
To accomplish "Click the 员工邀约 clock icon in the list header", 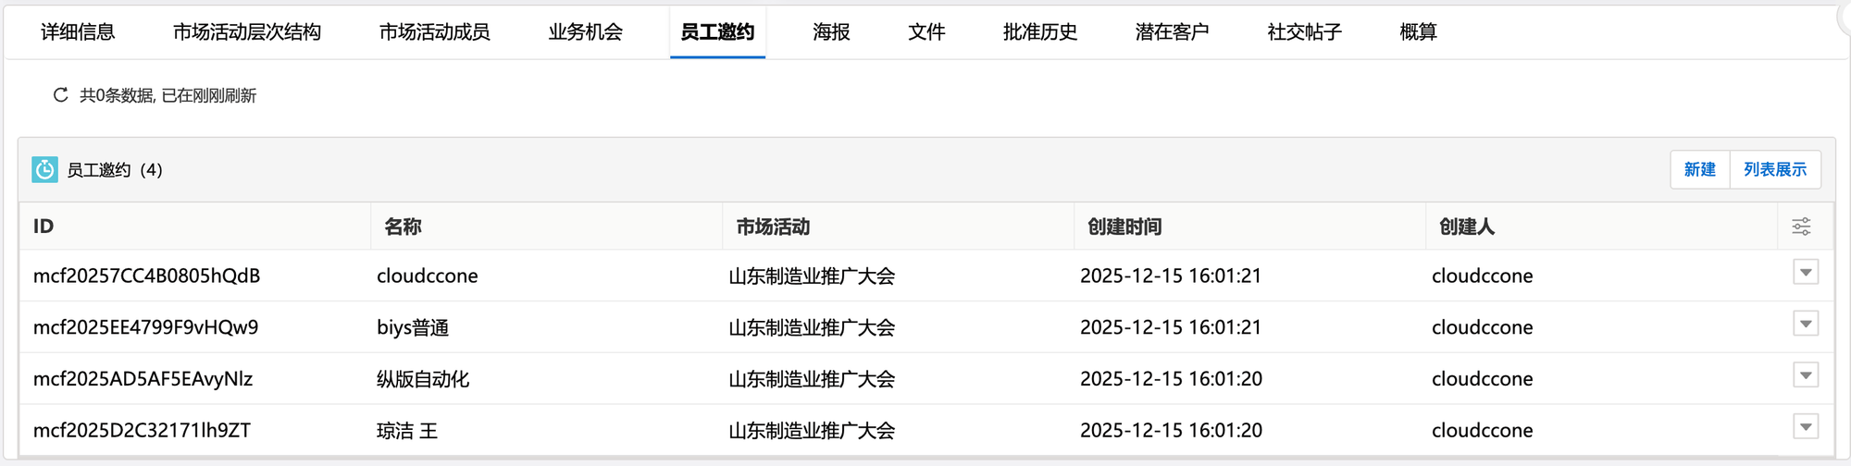I will (44, 170).
